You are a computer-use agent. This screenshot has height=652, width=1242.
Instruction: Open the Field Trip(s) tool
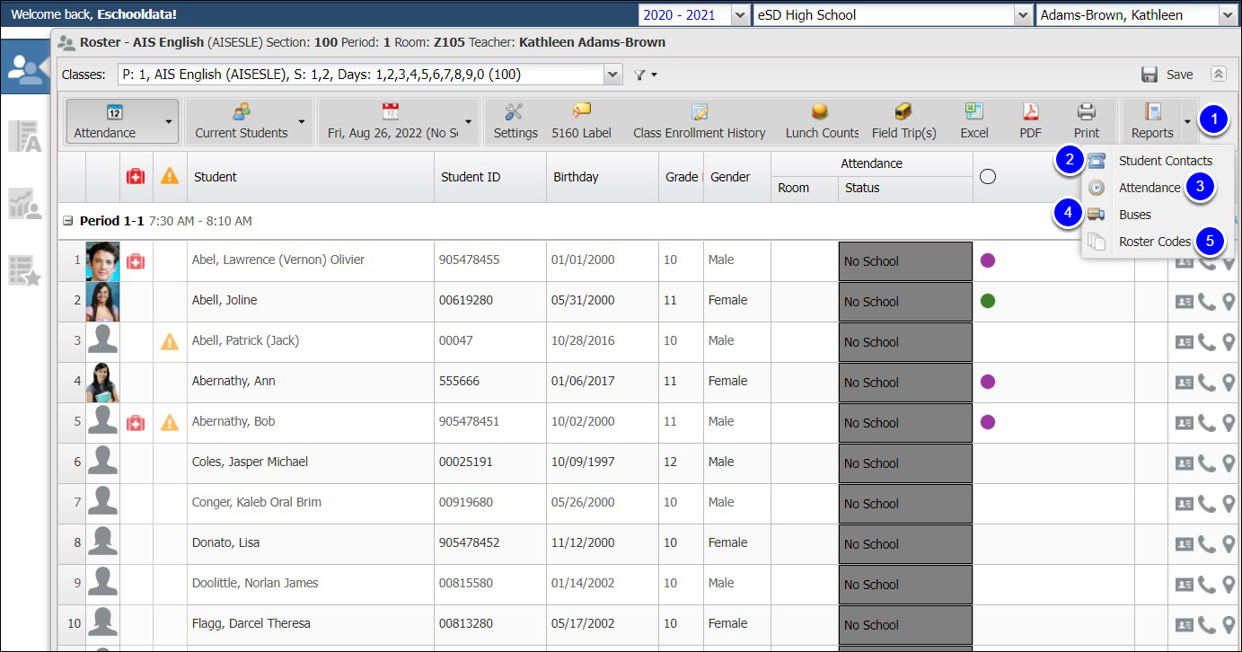tap(903, 121)
